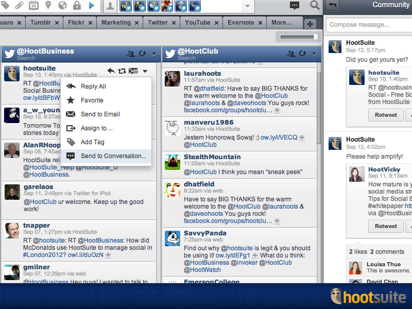Expand the profile picker dropdown arrow
412x309 pixels.
[248, 6]
